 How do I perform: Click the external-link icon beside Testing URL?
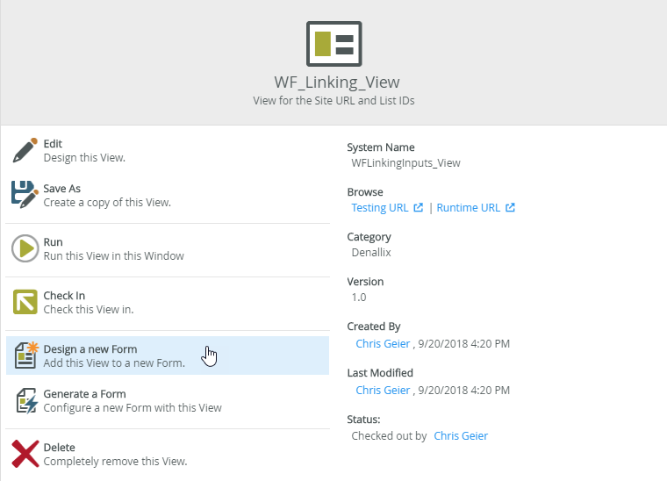click(419, 208)
